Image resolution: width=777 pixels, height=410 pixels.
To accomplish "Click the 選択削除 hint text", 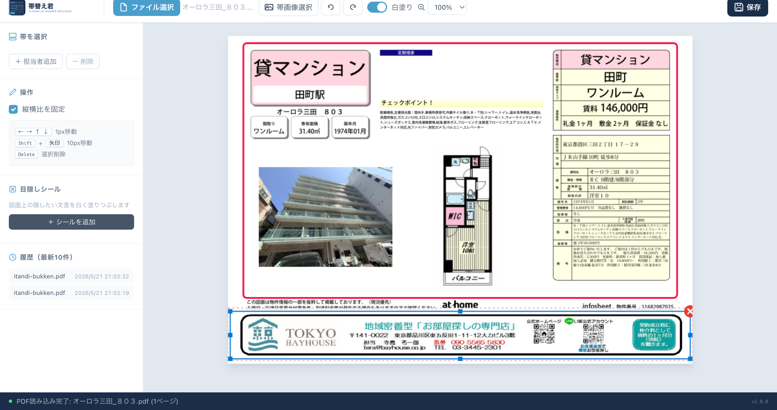I will coord(53,154).
